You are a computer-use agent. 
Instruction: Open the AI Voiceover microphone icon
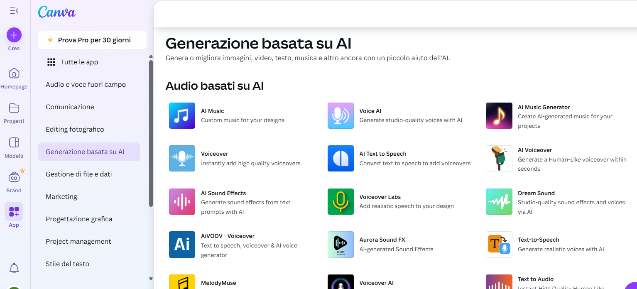pos(499,158)
